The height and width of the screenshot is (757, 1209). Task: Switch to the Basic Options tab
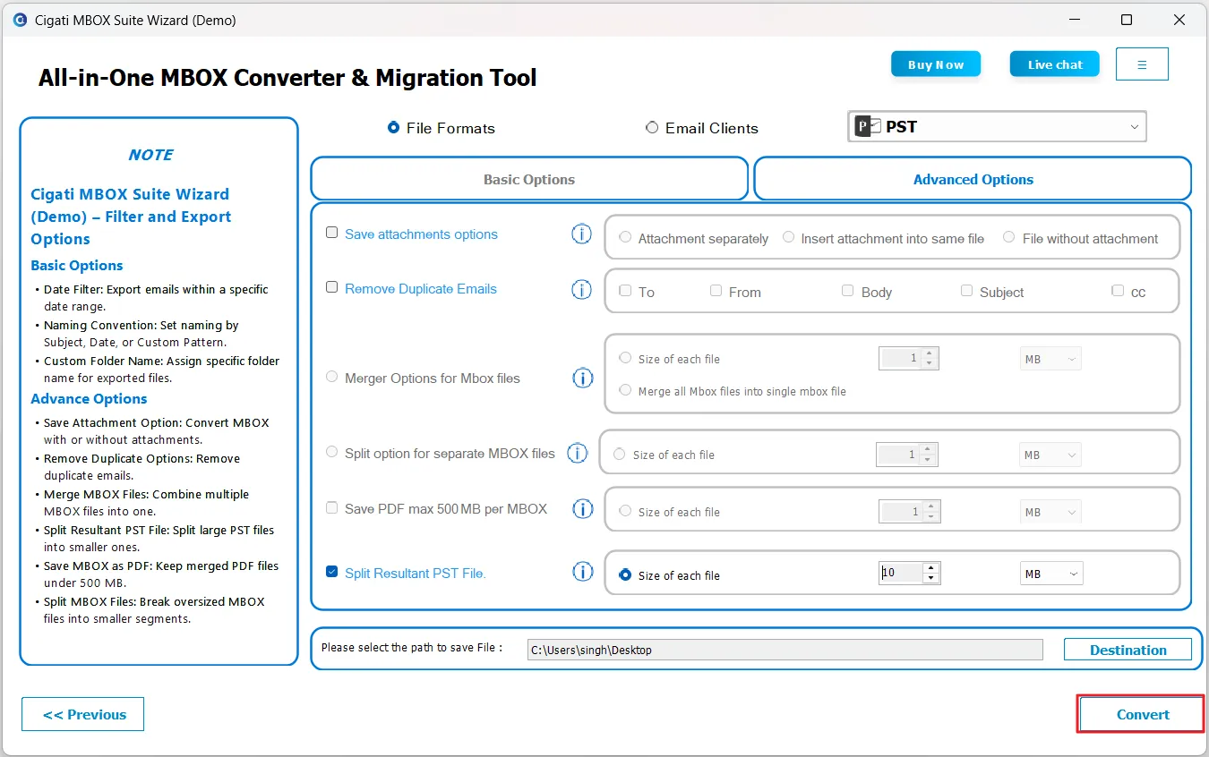pos(529,179)
